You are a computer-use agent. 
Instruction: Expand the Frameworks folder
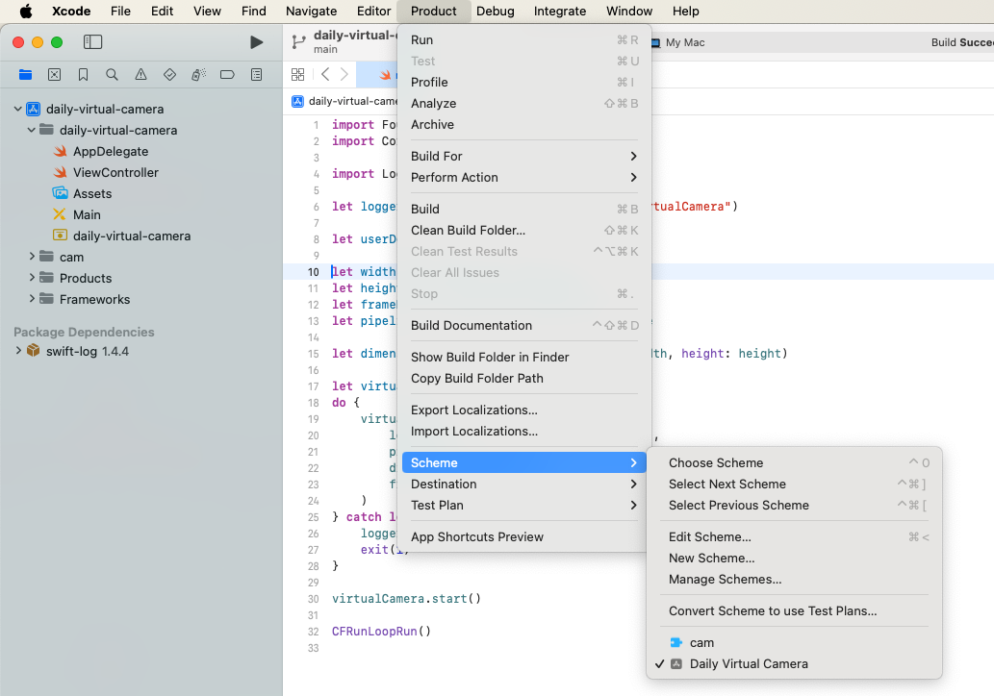click(x=32, y=299)
